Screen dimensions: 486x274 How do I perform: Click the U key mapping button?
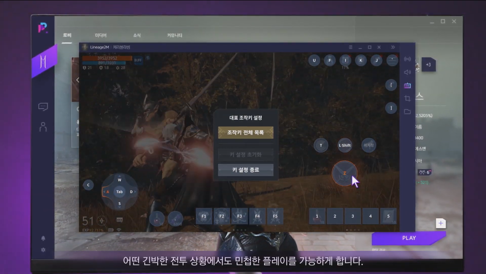(x=314, y=60)
